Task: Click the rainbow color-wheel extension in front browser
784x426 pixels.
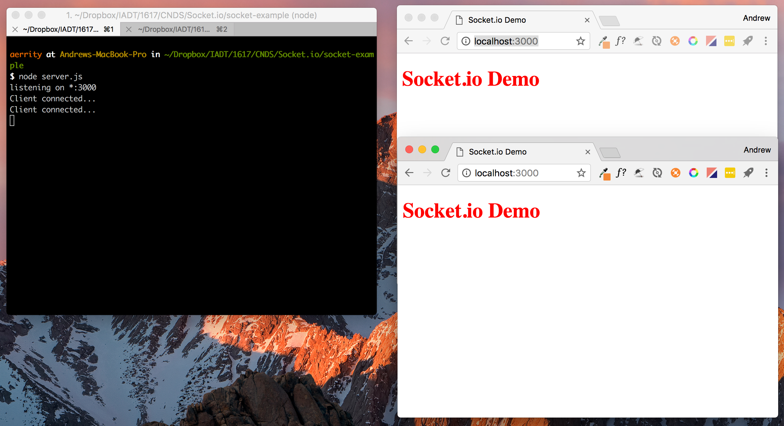Action: click(694, 173)
